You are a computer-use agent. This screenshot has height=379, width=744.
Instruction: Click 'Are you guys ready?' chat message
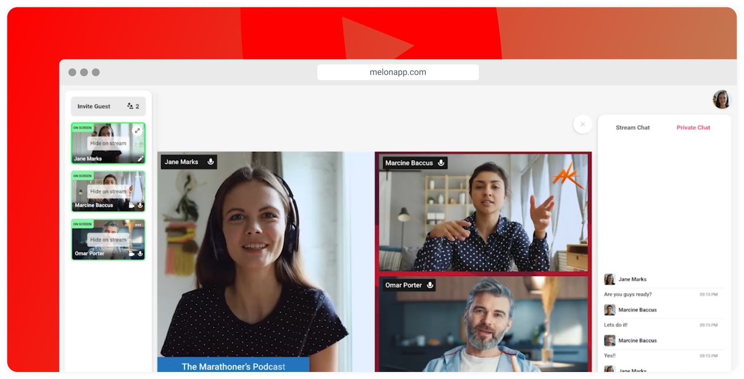(627, 295)
